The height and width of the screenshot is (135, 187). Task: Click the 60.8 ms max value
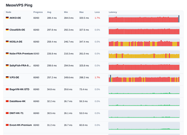pos(83,125)
